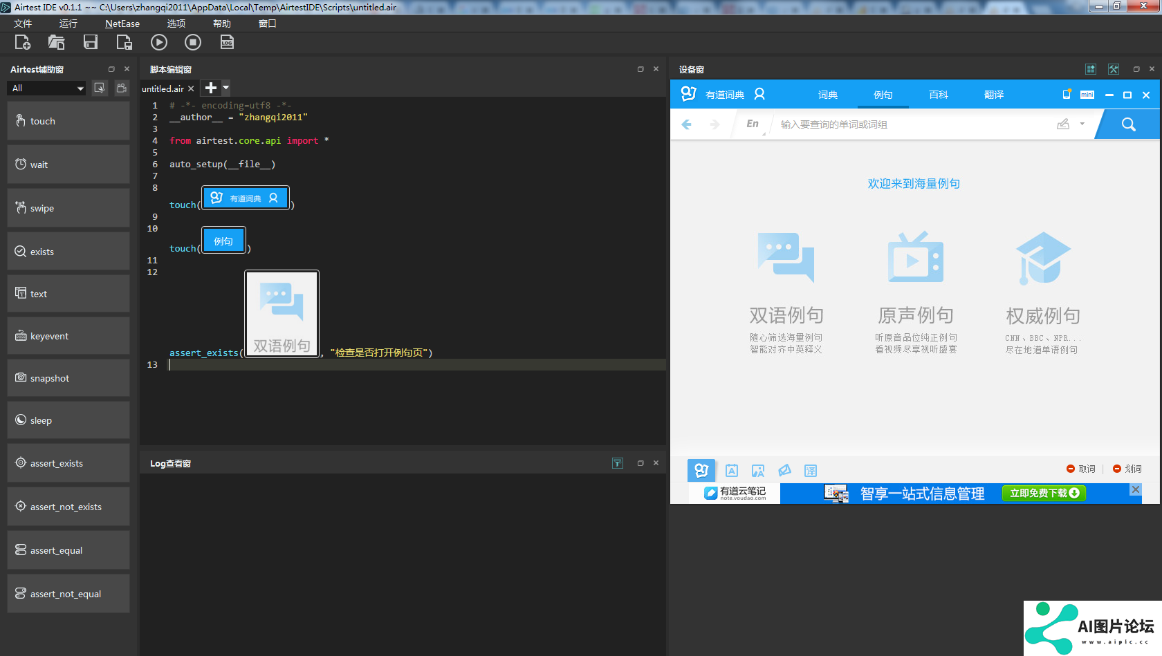The height and width of the screenshot is (656, 1162).
Task: Open the 权威例句 authoritative examples card
Action: click(1042, 293)
